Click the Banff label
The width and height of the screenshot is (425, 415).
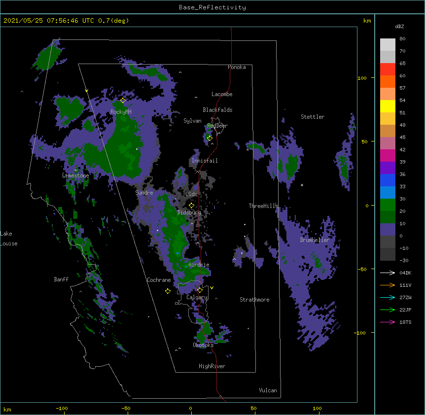pos(61,279)
